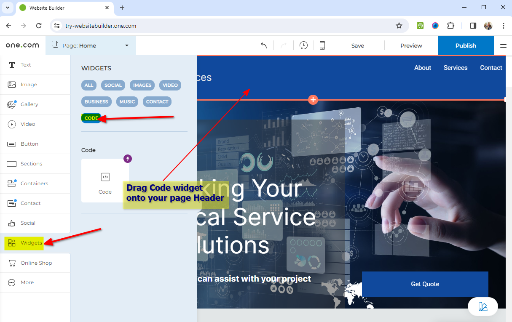Open the hamburger menu icon
512x322 pixels.
pos(503,45)
